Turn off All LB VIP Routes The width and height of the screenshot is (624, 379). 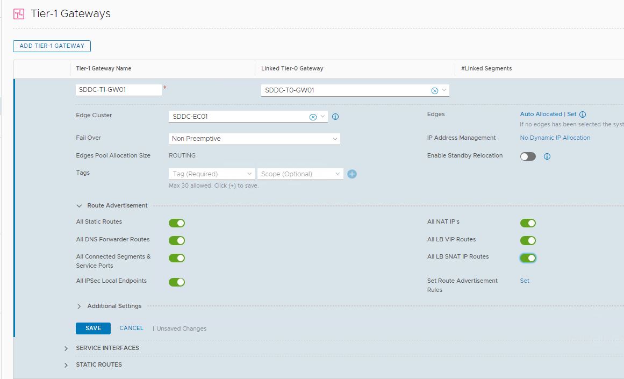(x=528, y=240)
